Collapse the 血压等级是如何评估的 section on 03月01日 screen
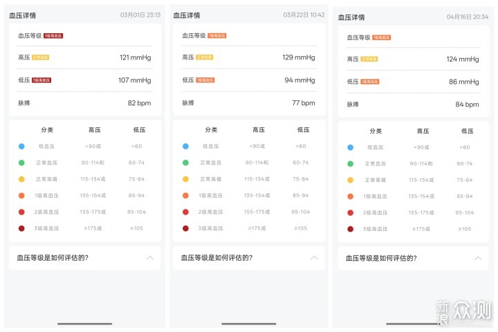 (x=150, y=258)
